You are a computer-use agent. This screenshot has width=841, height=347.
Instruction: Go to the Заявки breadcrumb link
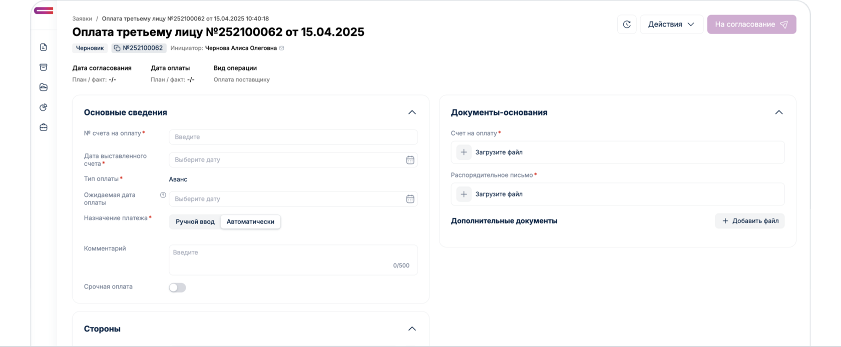pyautogui.click(x=82, y=18)
